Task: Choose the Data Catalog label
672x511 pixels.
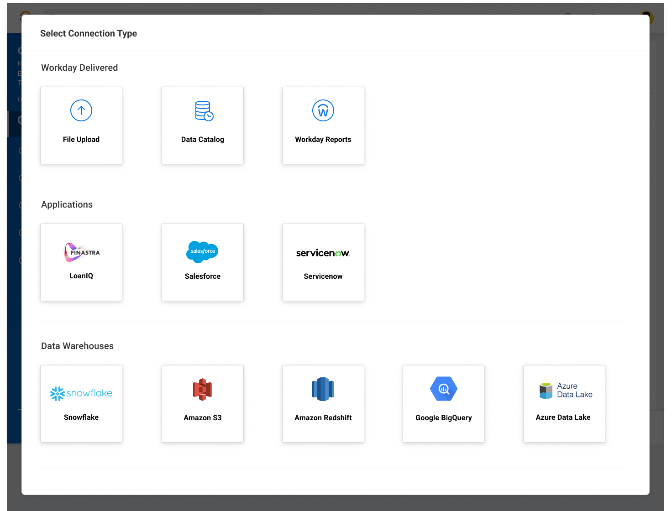Action: pos(203,140)
